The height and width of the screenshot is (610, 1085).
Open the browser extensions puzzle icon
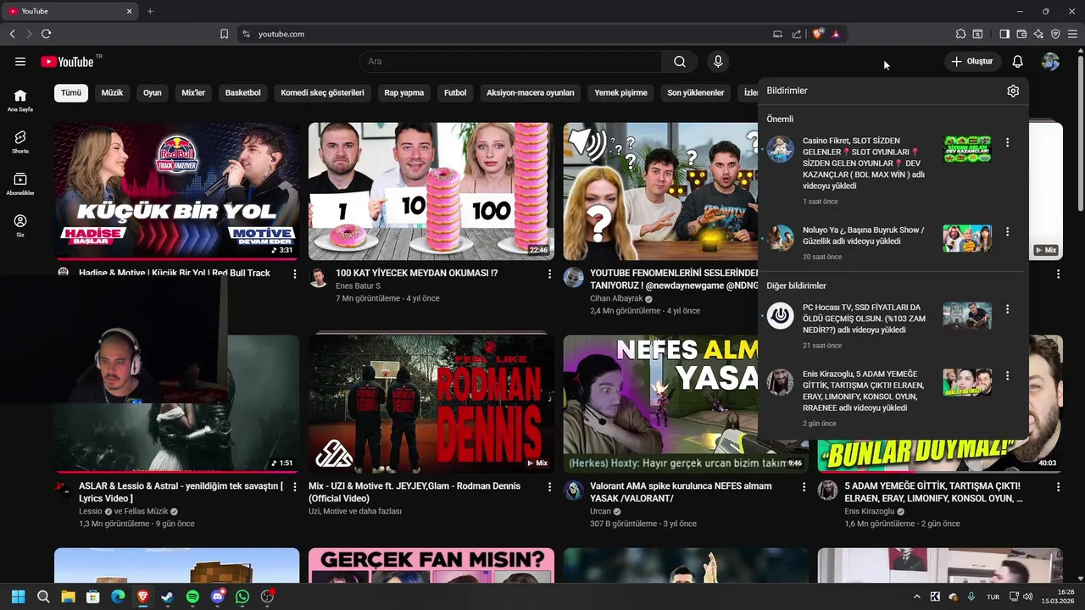coord(960,34)
